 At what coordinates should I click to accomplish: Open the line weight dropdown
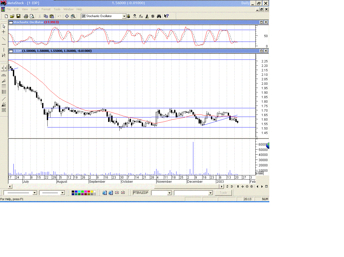click(62, 193)
